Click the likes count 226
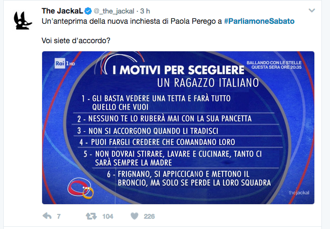330x229 pixels. [149, 216]
